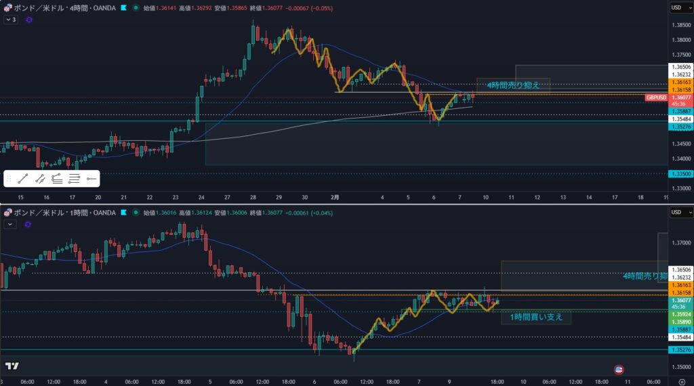694x386 pixels.
Task: Select the horizontal ray drawing tool
Action: (91, 179)
